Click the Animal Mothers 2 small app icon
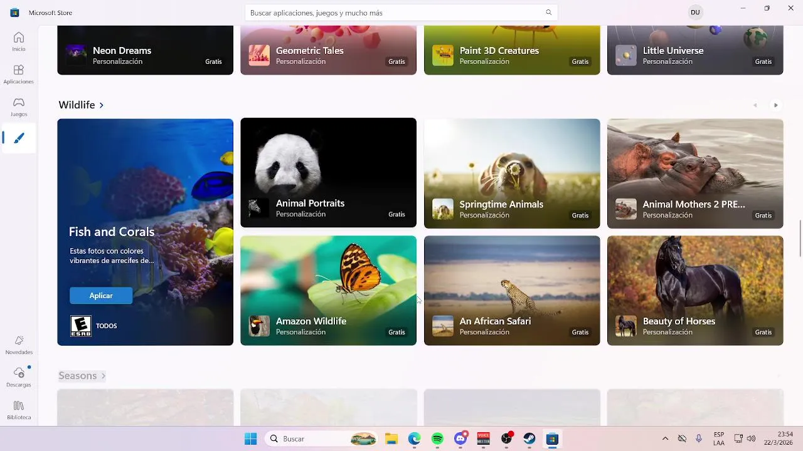The width and height of the screenshot is (803, 451). [x=626, y=209]
